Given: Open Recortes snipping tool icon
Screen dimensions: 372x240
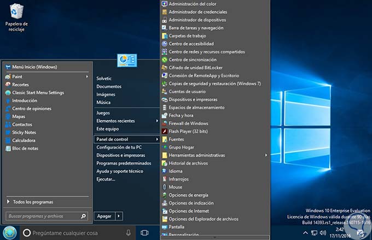Looking at the screenshot, I should [x=8, y=85].
